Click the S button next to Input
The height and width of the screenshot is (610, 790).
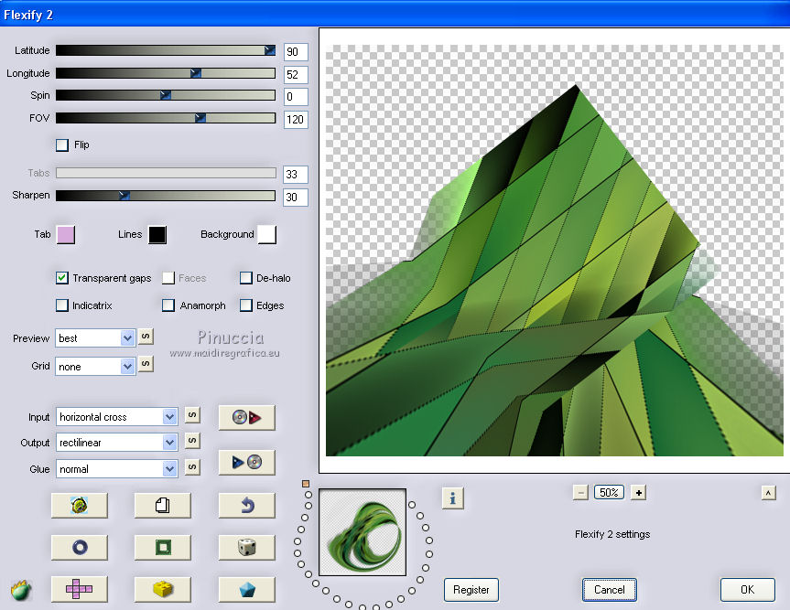[192, 414]
